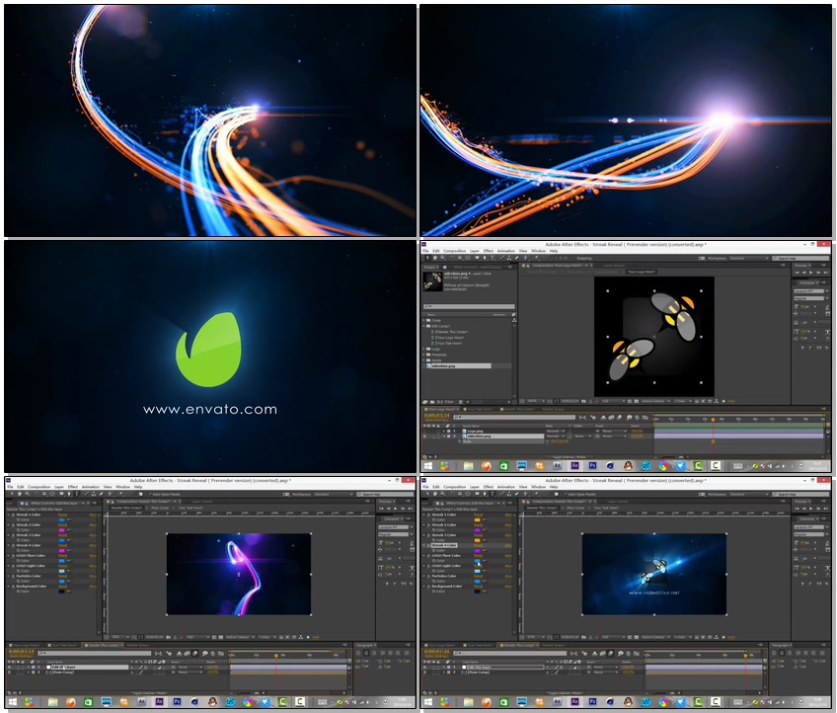Viewport: 837px width, 713px height.
Task: Click Toggle Switches / Modes in videohive timeline
Action: (564, 693)
